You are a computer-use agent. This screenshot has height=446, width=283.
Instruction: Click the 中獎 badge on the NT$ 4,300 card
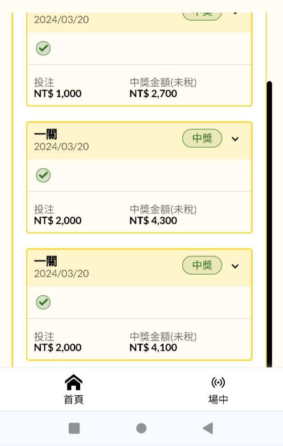tap(202, 139)
